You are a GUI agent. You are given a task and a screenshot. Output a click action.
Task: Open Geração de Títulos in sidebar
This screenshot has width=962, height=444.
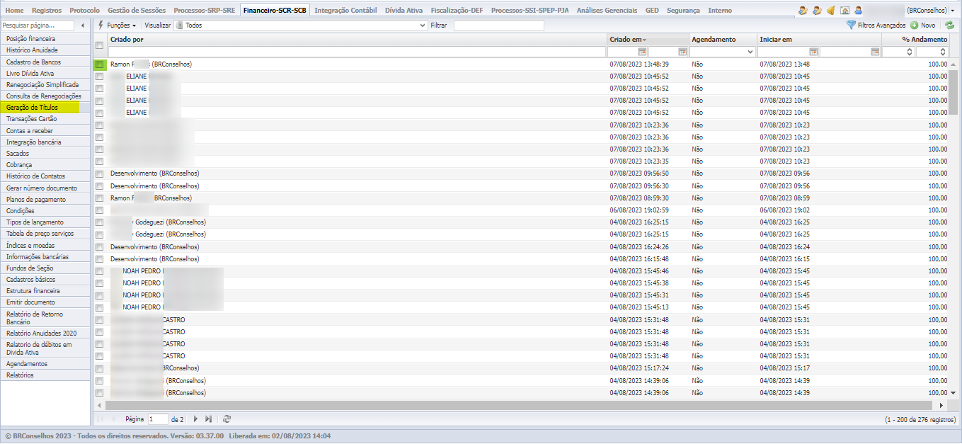[45, 108]
